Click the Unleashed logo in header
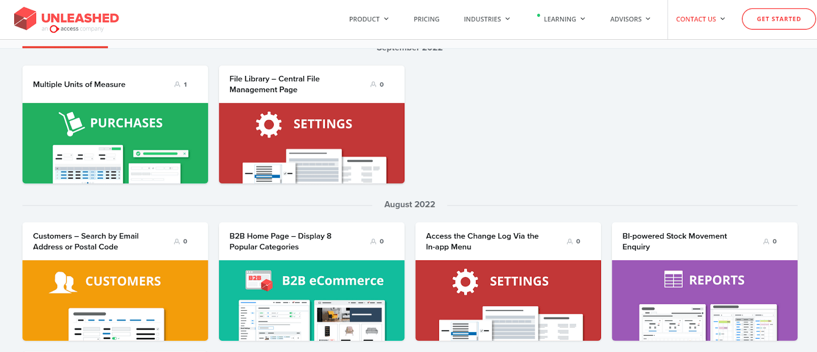This screenshot has width=817, height=352. tap(66, 19)
